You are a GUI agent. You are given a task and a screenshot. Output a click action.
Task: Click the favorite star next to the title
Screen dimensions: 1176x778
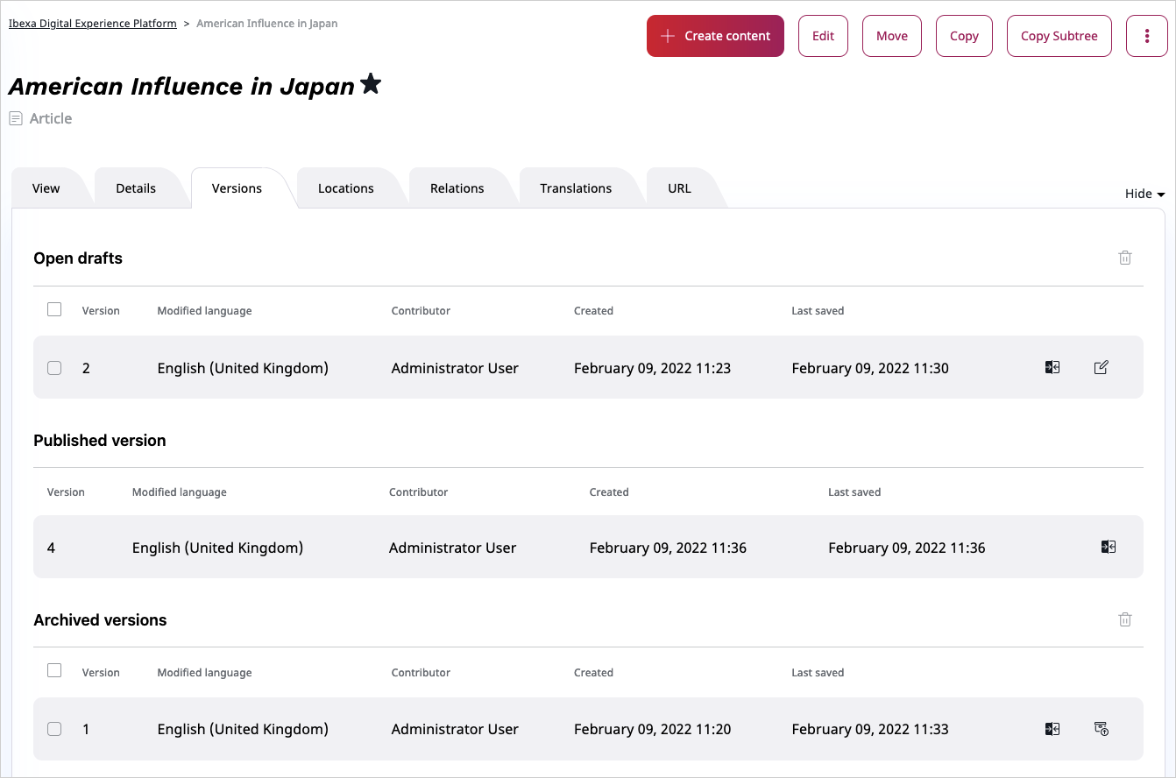(x=371, y=84)
